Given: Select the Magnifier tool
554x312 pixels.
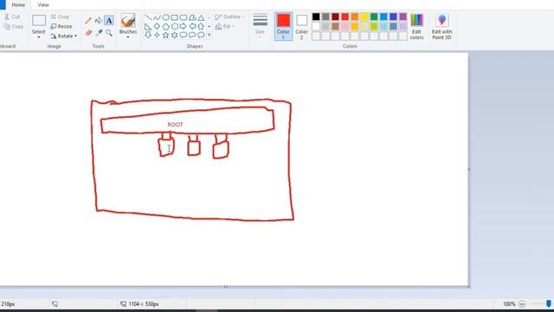Looking at the screenshot, I should pos(109,33).
